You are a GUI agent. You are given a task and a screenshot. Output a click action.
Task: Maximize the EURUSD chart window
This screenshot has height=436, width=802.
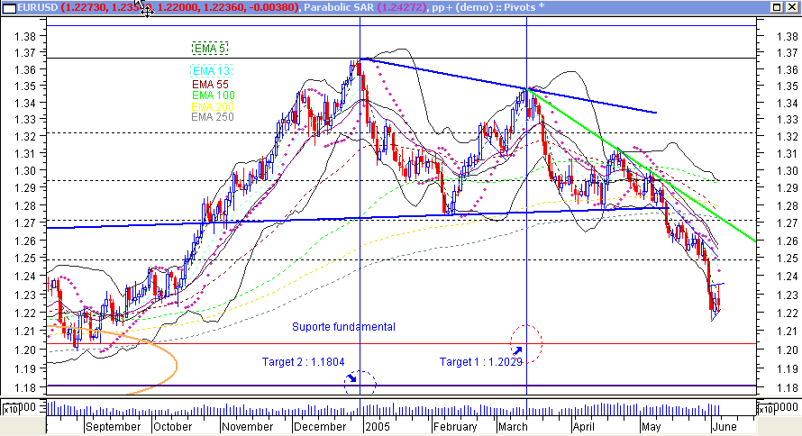point(777,7)
